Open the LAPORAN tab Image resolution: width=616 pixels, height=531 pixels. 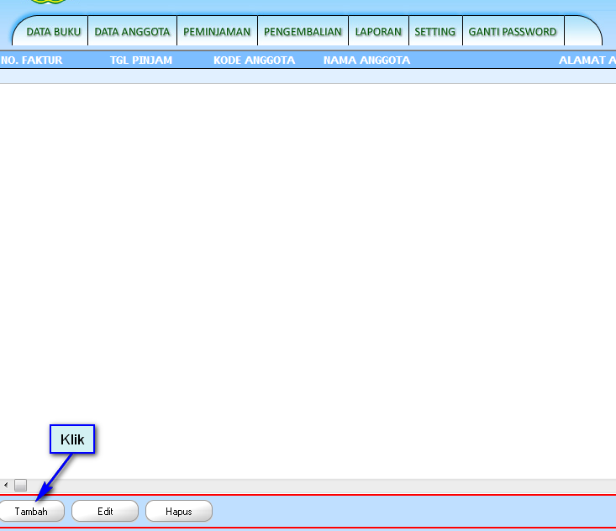coord(378,32)
